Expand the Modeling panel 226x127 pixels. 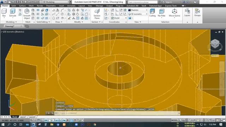pyautogui.click(x=11, y=22)
